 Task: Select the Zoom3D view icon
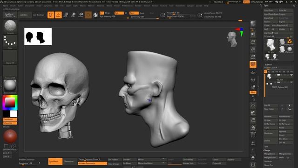[x=253, y=120]
